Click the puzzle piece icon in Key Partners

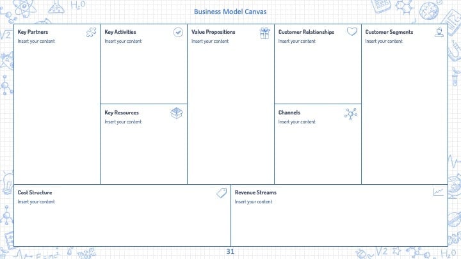[91, 33]
